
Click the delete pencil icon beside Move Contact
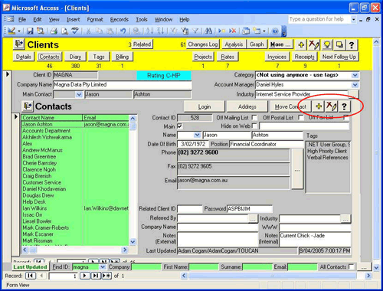(332, 106)
